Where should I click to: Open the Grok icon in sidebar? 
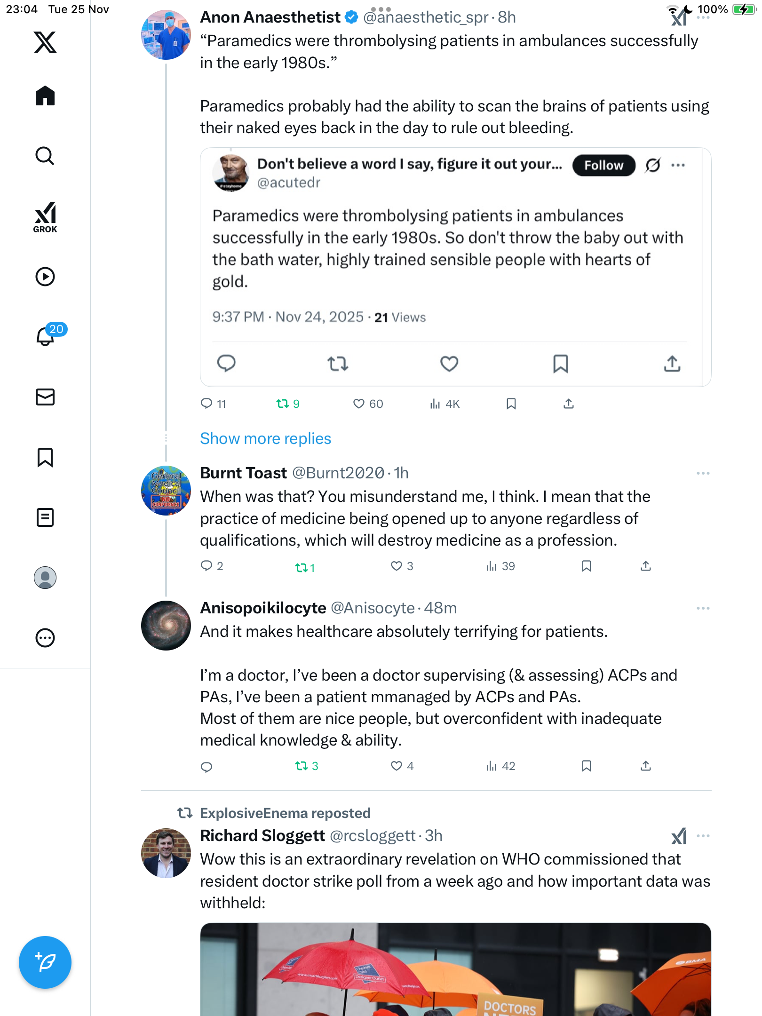click(x=45, y=217)
